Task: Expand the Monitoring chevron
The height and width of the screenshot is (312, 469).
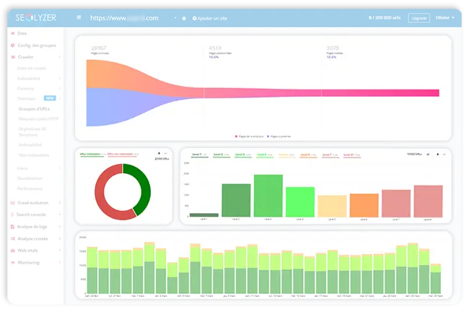Action: pos(60,262)
